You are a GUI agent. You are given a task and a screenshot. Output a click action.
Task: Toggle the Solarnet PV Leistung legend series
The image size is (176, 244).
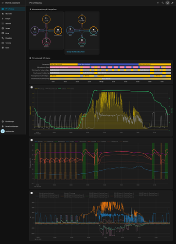point(68,193)
